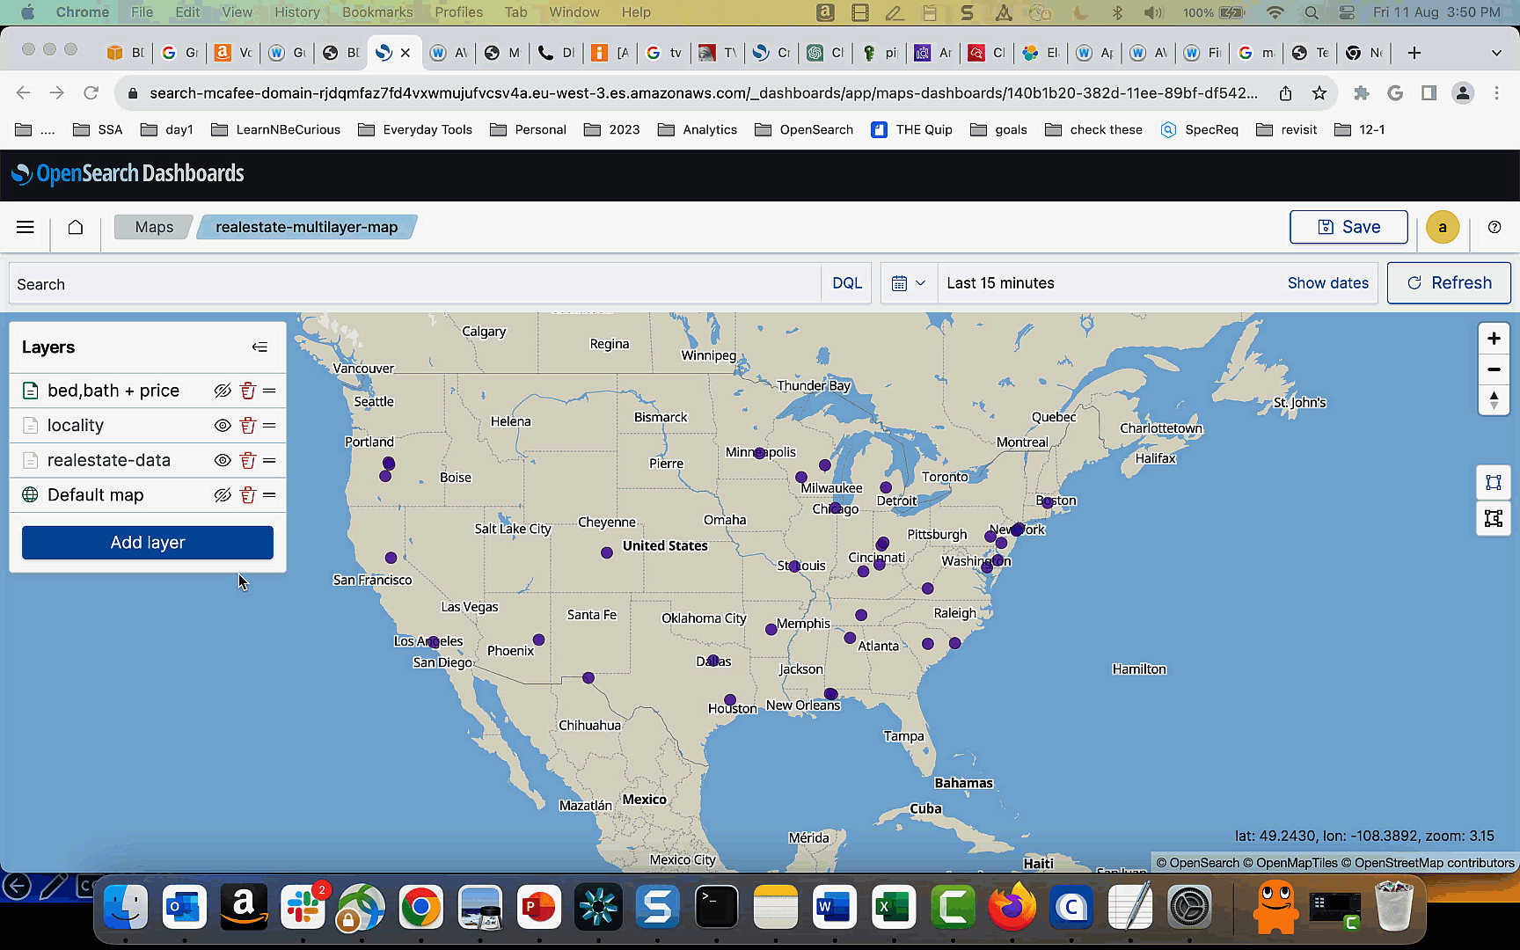This screenshot has height=950, width=1520.
Task: Click the Chrome address bar URL
Action: (x=703, y=93)
